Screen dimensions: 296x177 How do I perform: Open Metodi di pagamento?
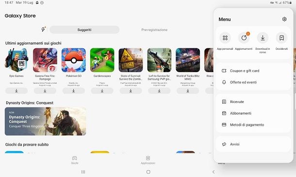[x=253, y=125]
